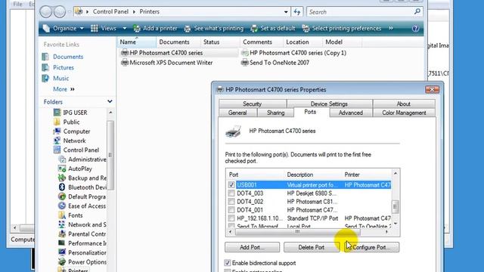Select HP Photosmart C4700 series printer icon
This screenshot has height=272, width=484.
[124, 53]
